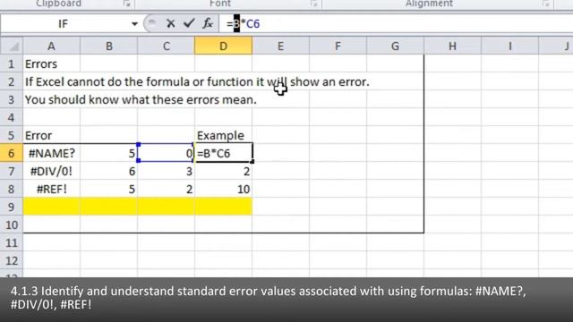The width and height of the screenshot is (573, 322).
Task: Open the Name Box dropdown arrow
Action: 134,24
